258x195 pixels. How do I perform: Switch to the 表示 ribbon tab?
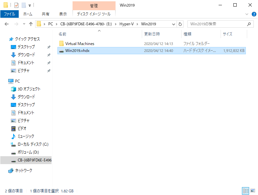point(63,14)
